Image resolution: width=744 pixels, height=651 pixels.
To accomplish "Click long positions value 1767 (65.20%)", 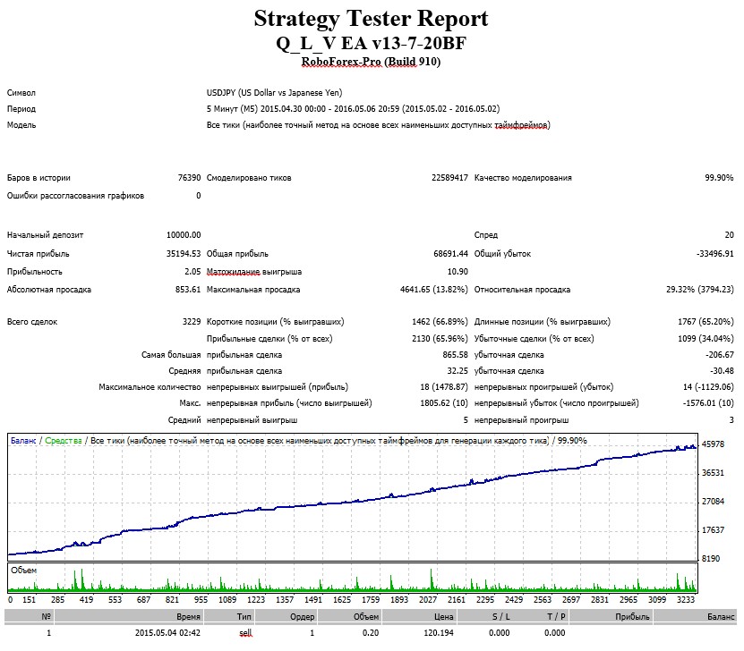I will tap(706, 322).
